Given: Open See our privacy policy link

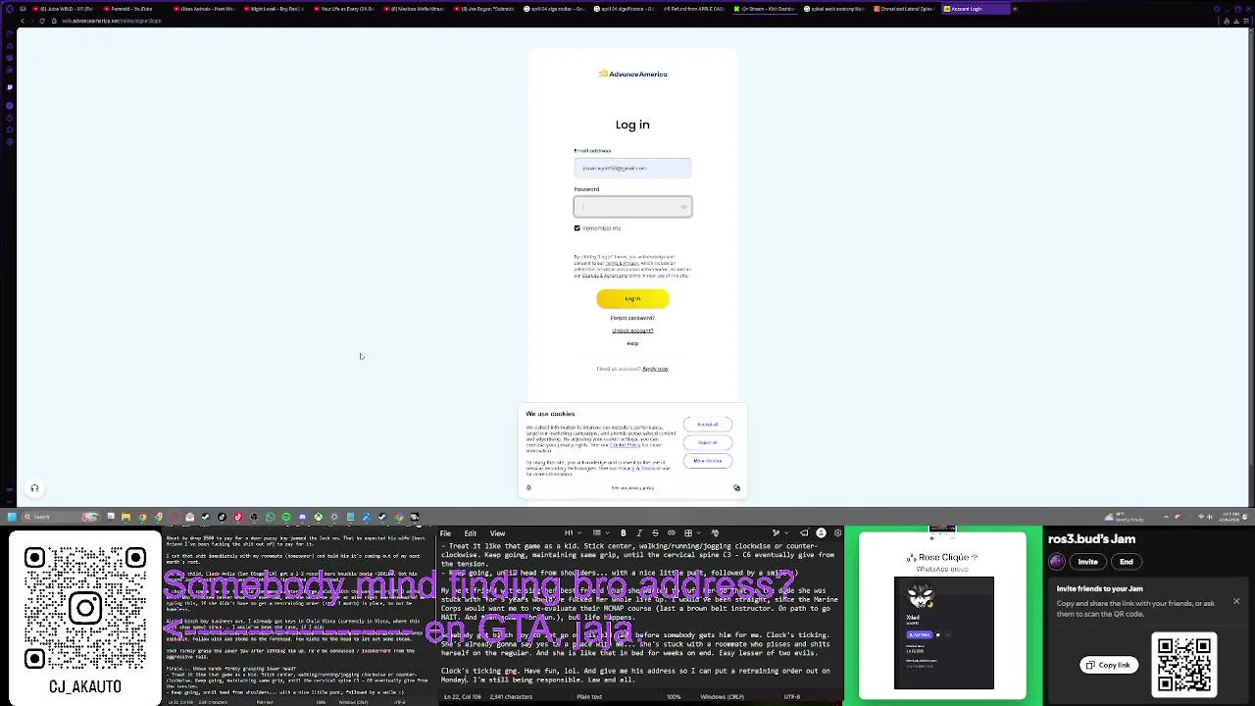Looking at the screenshot, I should pos(632,487).
